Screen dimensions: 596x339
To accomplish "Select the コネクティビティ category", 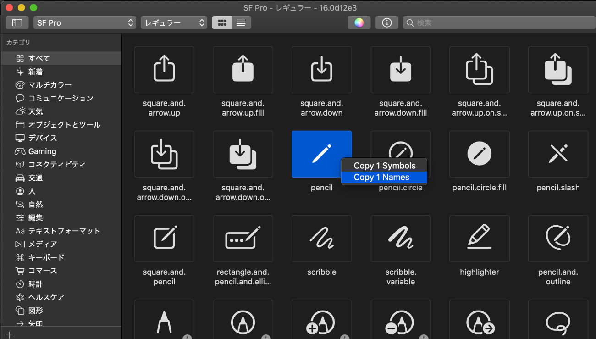I will click(61, 165).
